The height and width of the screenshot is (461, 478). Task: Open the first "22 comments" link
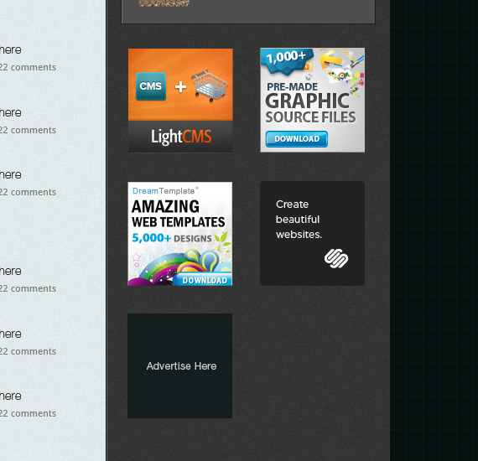click(28, 67)
